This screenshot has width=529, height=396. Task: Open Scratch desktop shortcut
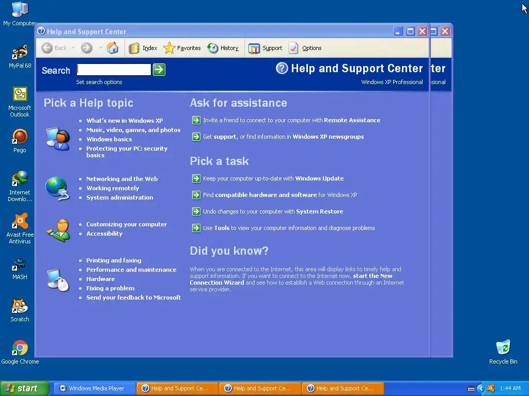pyautogui.click(x=20, y=310)
